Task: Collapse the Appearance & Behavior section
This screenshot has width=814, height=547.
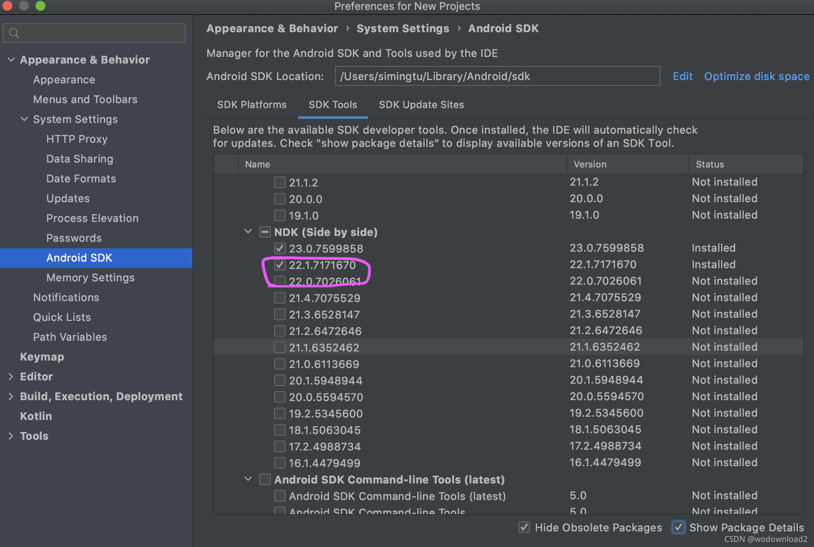Action: click(11, 60)
